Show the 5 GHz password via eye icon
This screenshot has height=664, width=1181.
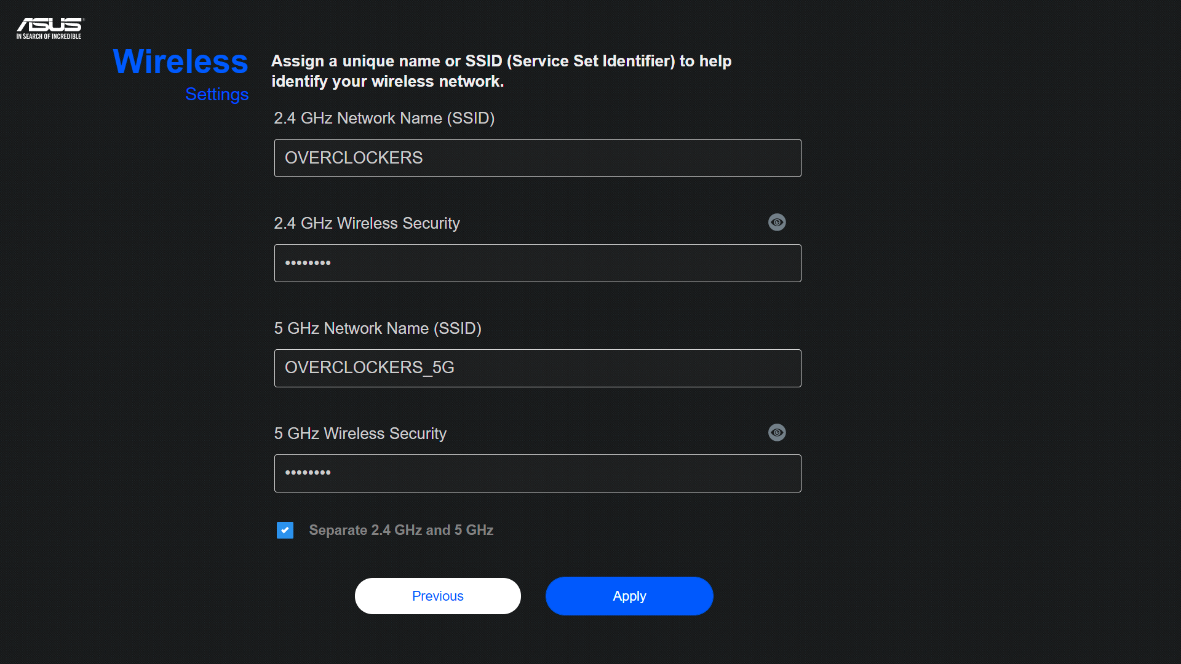point(777,432)
